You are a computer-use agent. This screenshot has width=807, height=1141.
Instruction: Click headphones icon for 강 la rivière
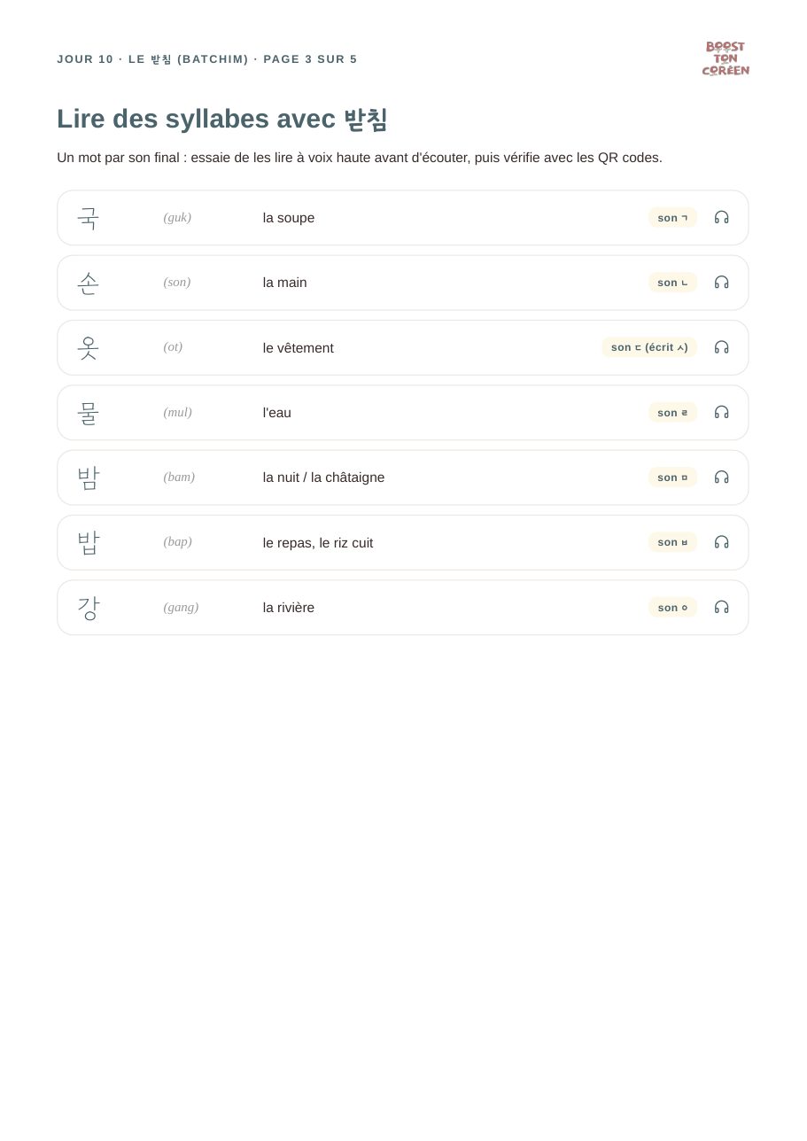[721, 607]
